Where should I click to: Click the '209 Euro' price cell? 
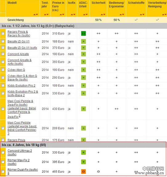58,128
